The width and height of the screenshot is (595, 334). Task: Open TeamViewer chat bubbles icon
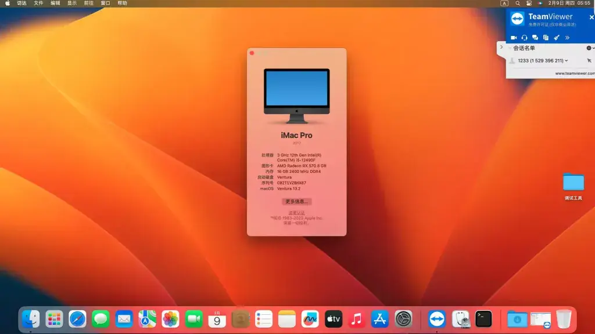click(535, 38)
